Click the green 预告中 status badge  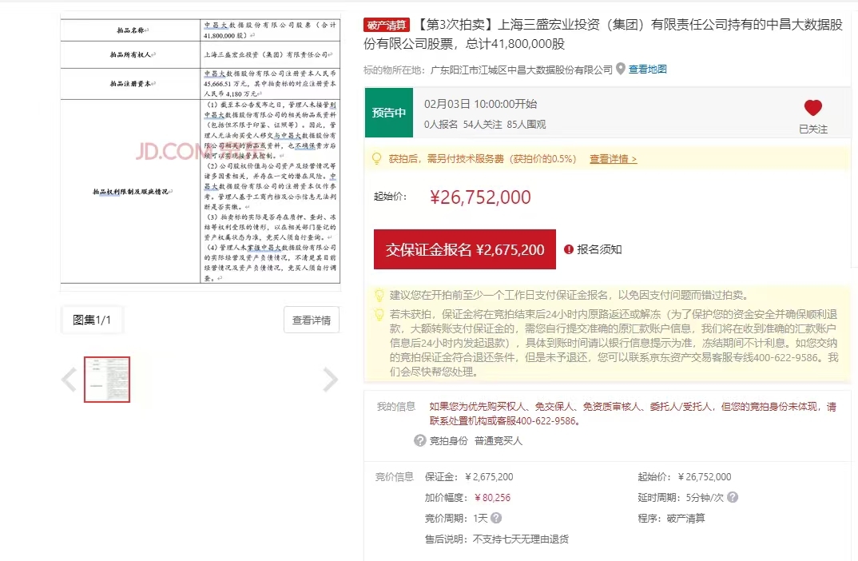(x=389, y=113)
